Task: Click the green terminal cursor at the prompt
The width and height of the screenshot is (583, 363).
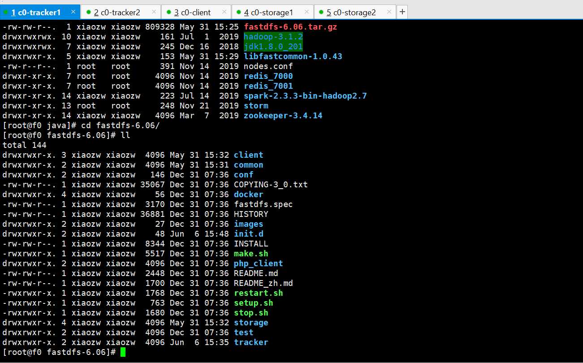Action: tap(123, 352)
